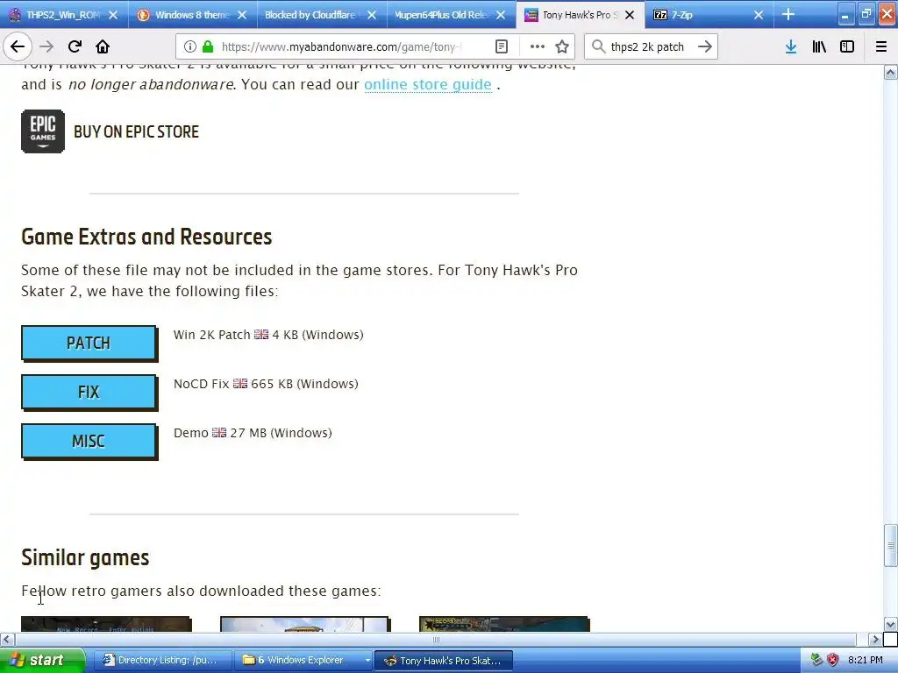Click the horizontal scrollbar thumb
The image size is (898, 673).
pyautogui.click(x=435, y=639)
